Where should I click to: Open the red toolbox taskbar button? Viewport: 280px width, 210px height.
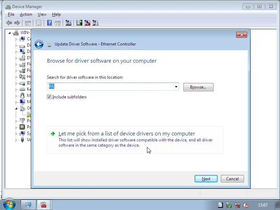tap(43, 205)
